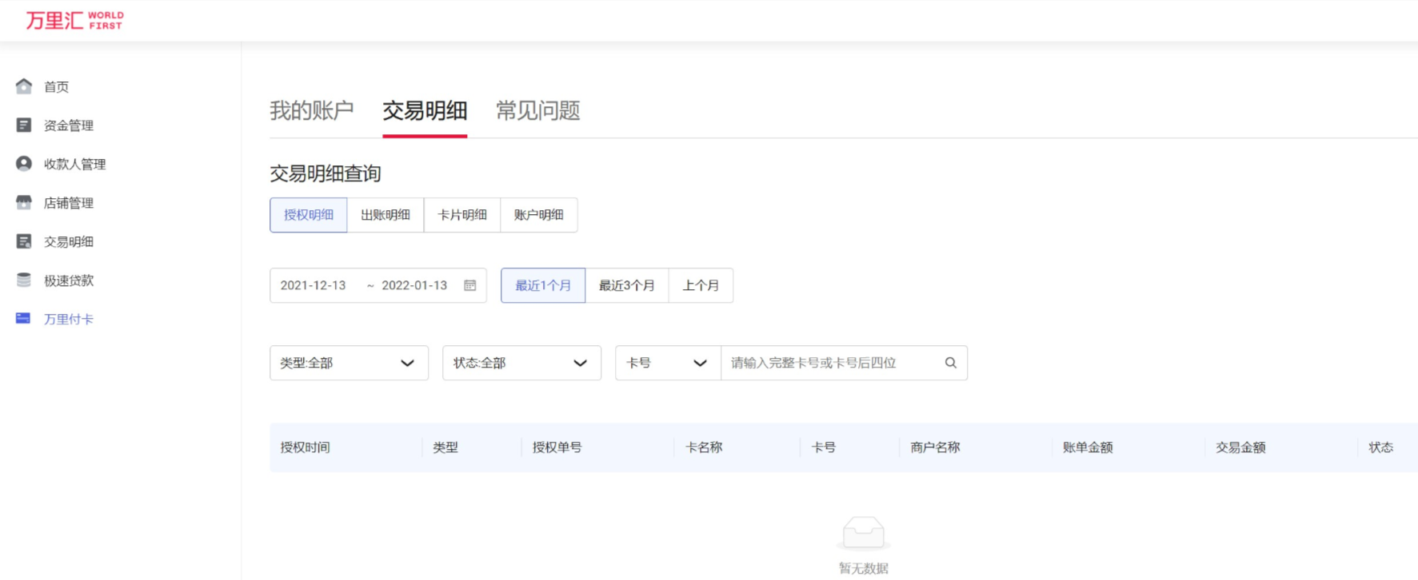Screen dimensions: 1418x580
Task: Click the 商户名称 column header
Action: point(936,447)
